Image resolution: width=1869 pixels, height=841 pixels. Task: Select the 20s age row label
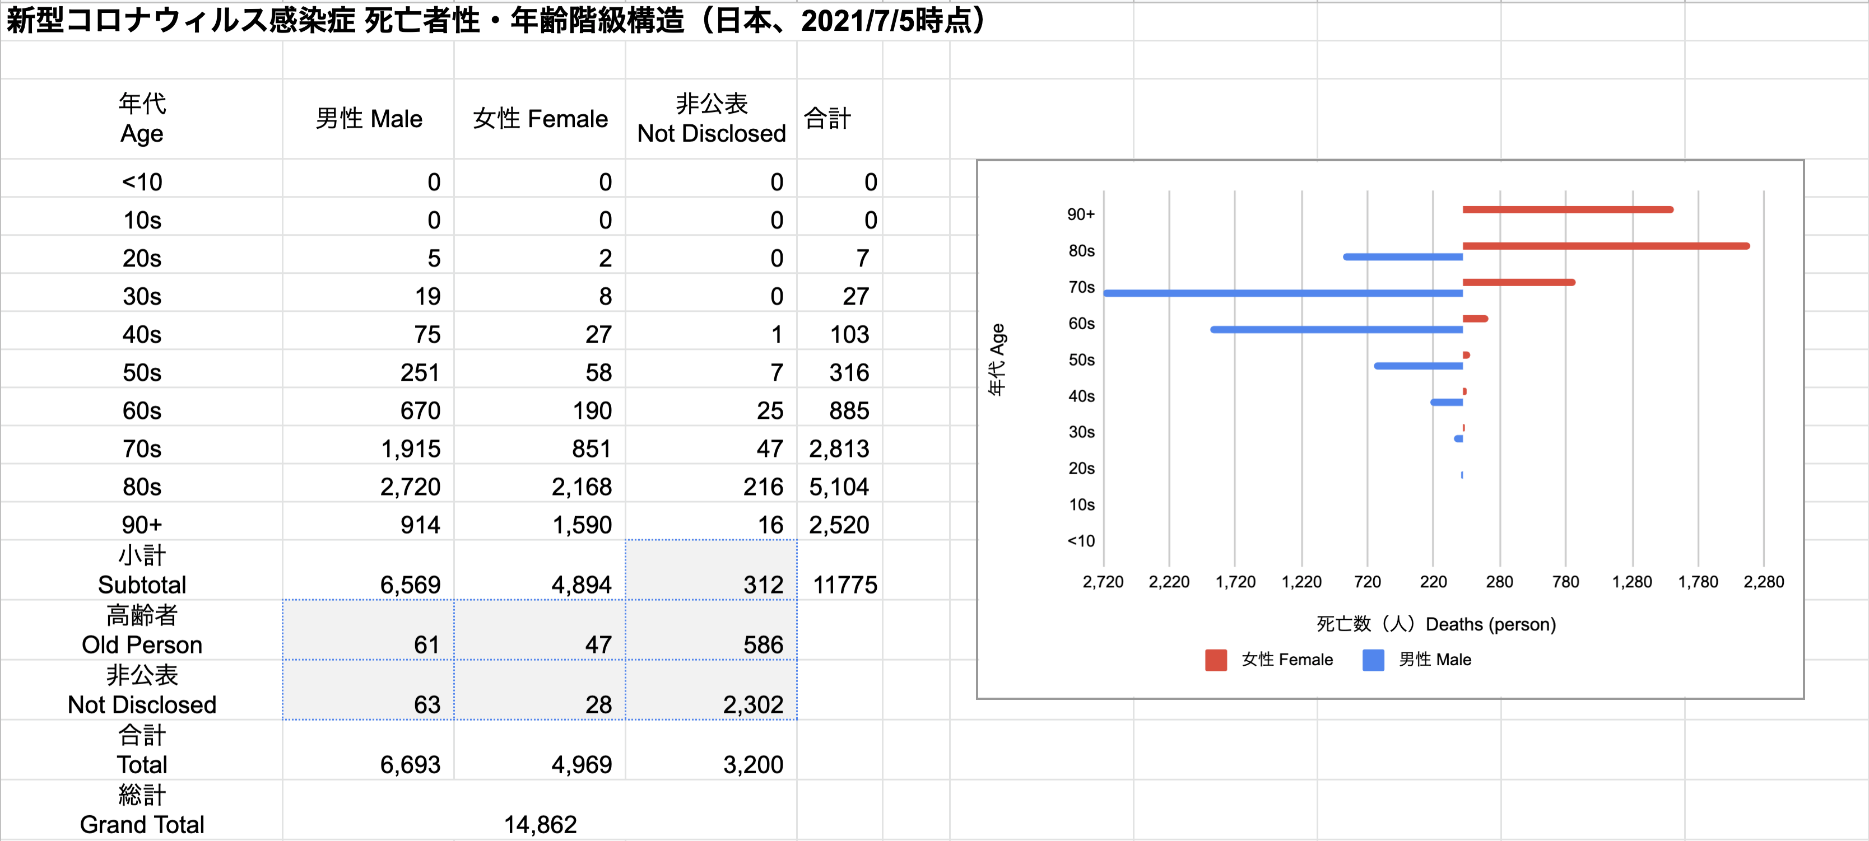(x=142, y=258)
